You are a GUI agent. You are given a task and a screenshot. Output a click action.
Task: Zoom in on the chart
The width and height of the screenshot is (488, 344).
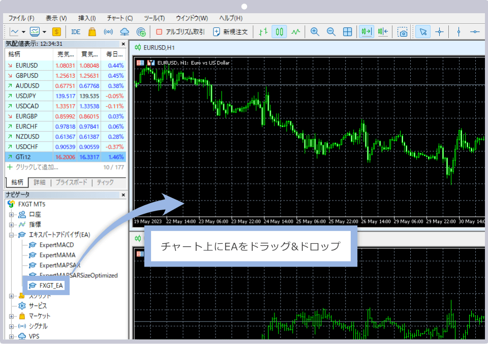coord(315,32)
